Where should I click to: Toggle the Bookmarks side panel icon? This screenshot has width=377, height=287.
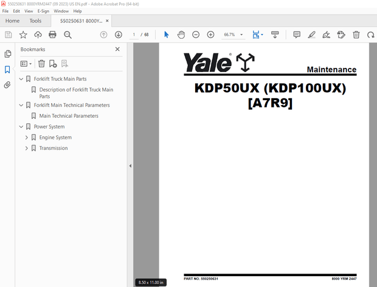coord(7,70)
